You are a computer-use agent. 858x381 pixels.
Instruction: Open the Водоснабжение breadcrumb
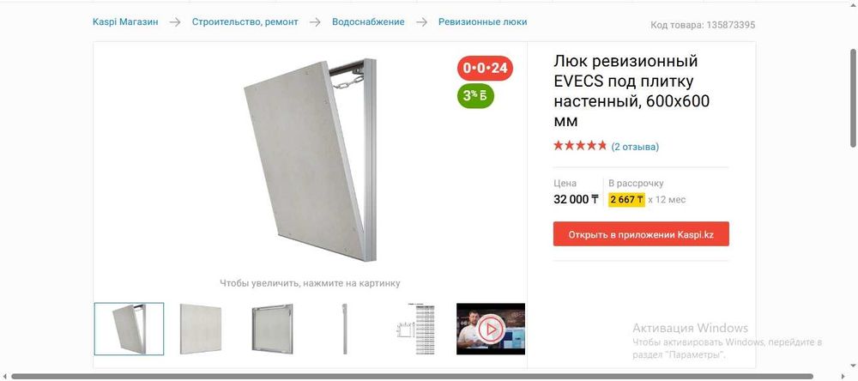pos(368,22)
